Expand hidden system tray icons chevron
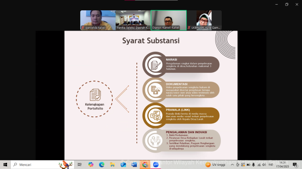This screenshot has width=302, height=169. point(232,165)
